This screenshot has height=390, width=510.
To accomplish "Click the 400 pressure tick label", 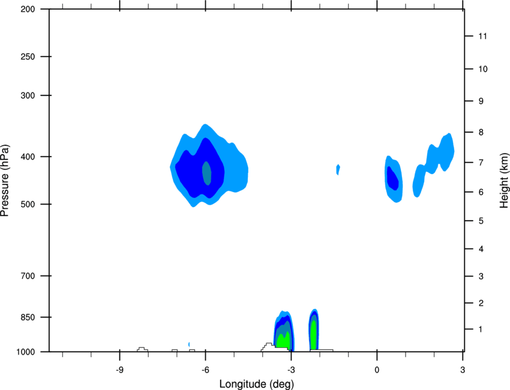I will (28, 157).
